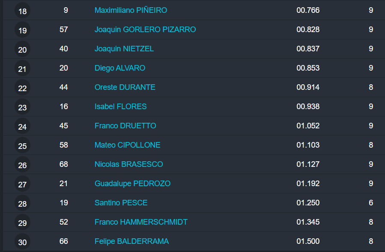Click the position 18 circle badge
The height and width of the screenshot is (252, 385).
[22, 11]
